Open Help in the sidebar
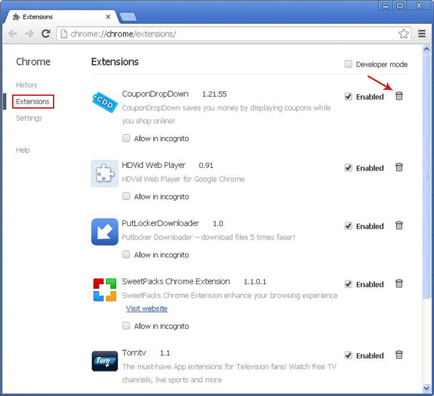 coord(23,150)
